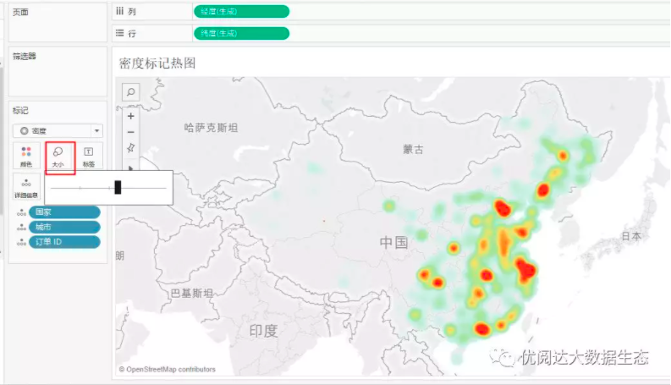Screen dimensions: 671x385
Task: Open the 详细信息 detail marks card
Action: pyautogui.click(x=26, y=187)
